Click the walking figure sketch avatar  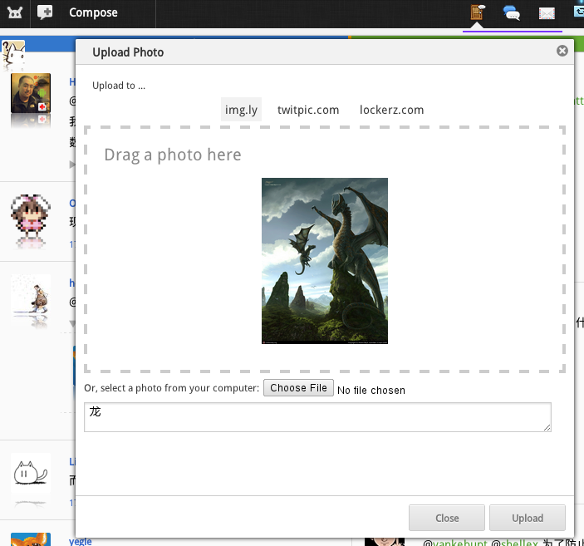tap(31, 294)
